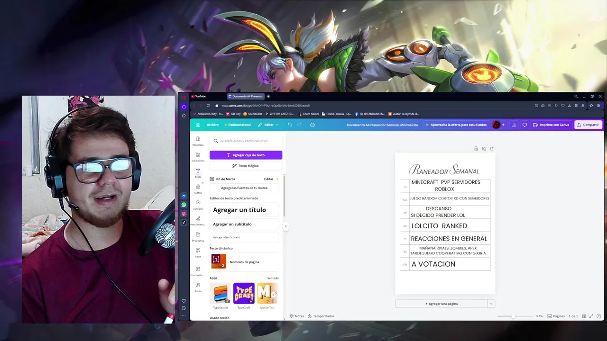Click Agregar una página button
The image size is (607, 341).
tap(441, 304)
